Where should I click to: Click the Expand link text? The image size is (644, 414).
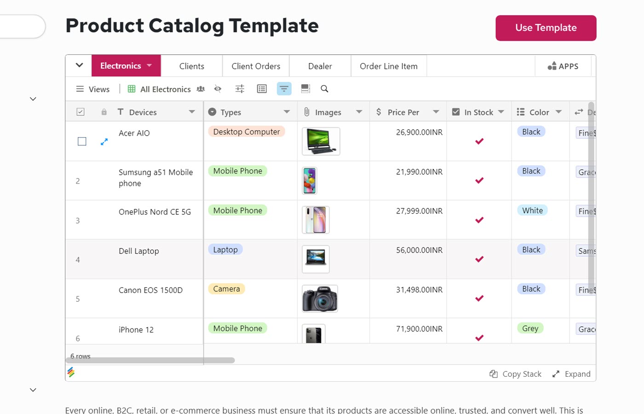point(578,374)
